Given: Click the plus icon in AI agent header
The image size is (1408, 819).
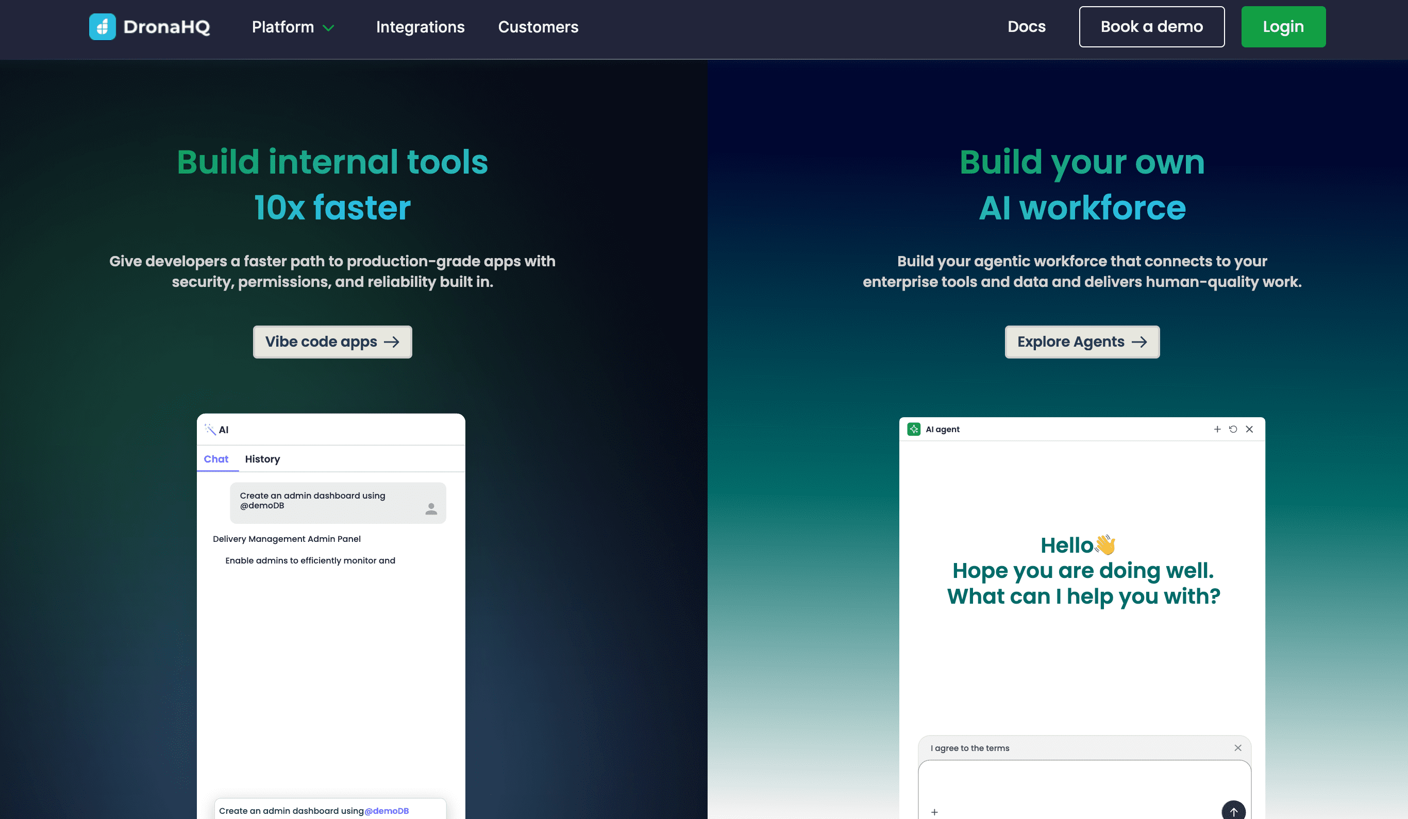Looking at the screenshot, I should 1217,429.
